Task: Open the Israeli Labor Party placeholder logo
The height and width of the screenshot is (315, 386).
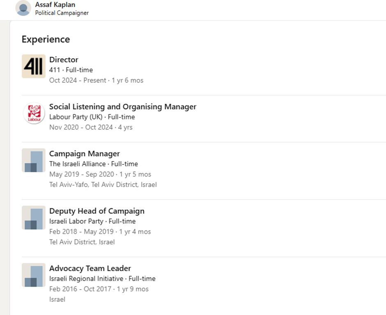Action: (x=34, y=218)
